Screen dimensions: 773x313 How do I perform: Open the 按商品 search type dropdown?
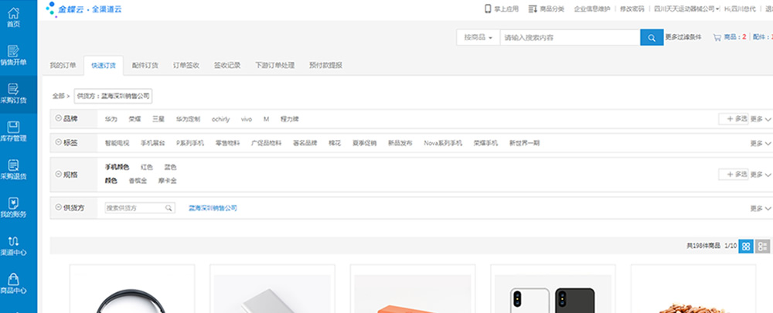pos(478,37)
